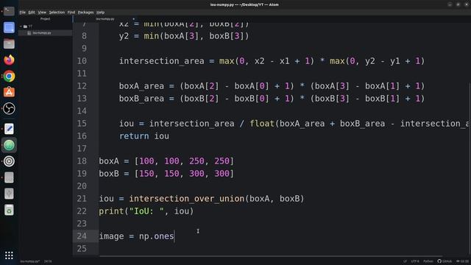
Task: Click the LF line ending selector
Action: [405, 261]
